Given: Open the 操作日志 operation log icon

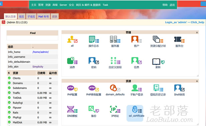Looking at the screenshot, I should point(94,39).
